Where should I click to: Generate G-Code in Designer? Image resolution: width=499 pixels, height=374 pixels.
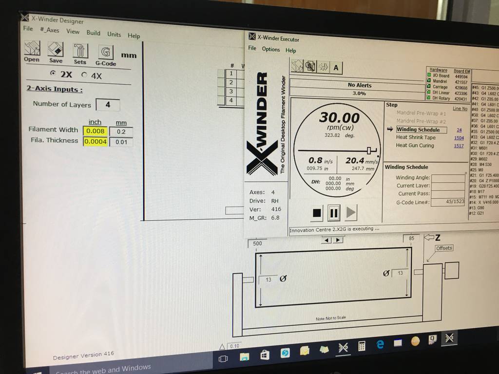point(106,56)
